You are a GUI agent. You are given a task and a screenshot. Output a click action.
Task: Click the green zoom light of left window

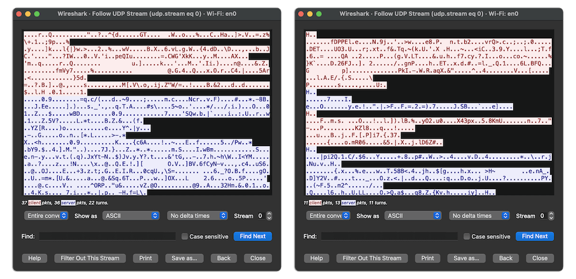click(x=37, y=14)
